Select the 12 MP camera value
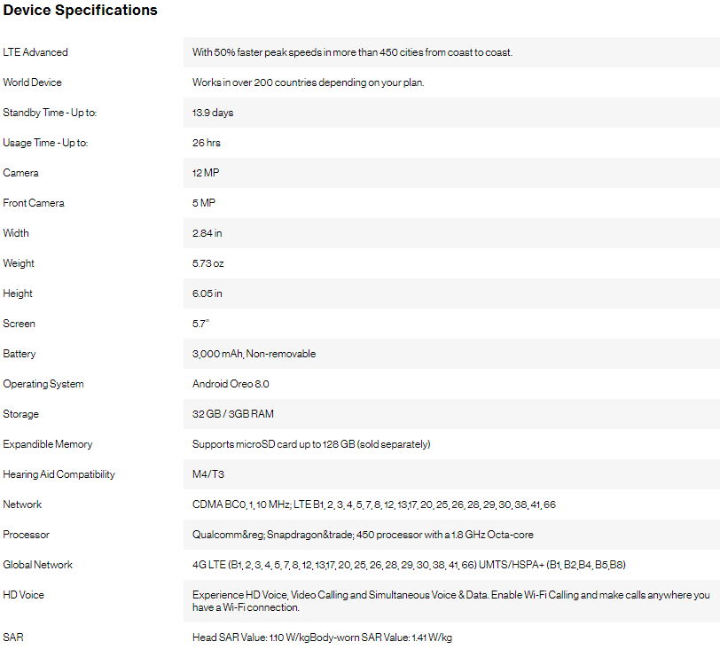This screenshot has height=665, width=720. (206, 173)
